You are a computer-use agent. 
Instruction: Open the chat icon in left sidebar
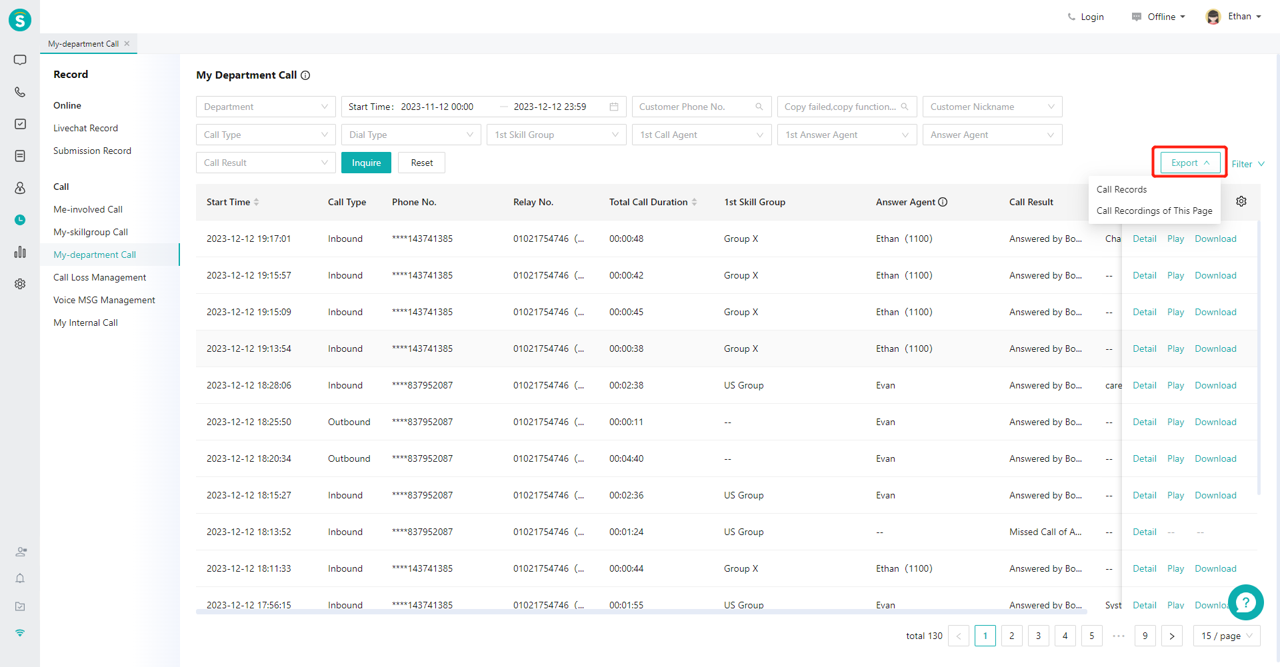point(20,60)
